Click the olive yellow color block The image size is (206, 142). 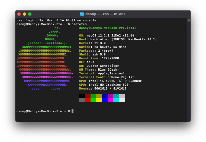99,96
